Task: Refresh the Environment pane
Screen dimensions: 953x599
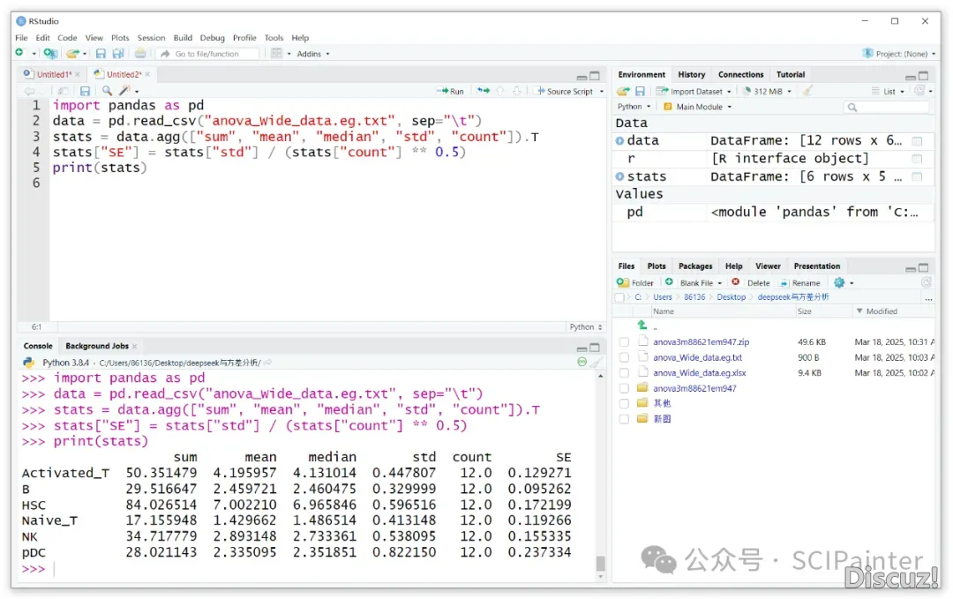Action: point(919,91)
